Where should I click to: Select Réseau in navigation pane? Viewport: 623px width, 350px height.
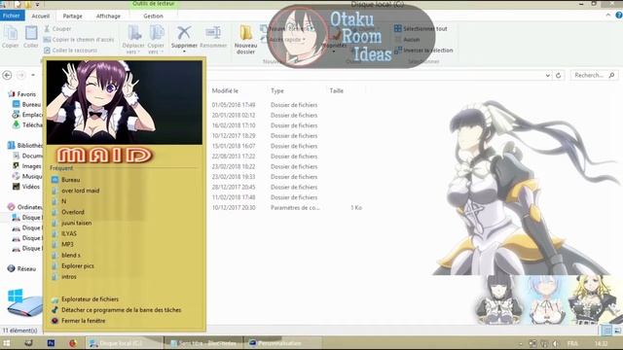pyautogui.click(x=26, y=268)
